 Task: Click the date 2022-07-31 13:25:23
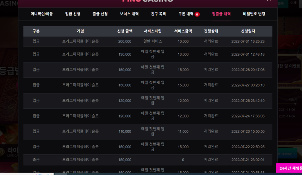[x=248, y=41]
